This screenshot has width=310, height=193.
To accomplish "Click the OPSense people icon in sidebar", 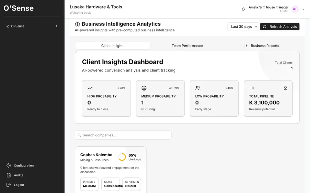I will (x=8, y=26).
